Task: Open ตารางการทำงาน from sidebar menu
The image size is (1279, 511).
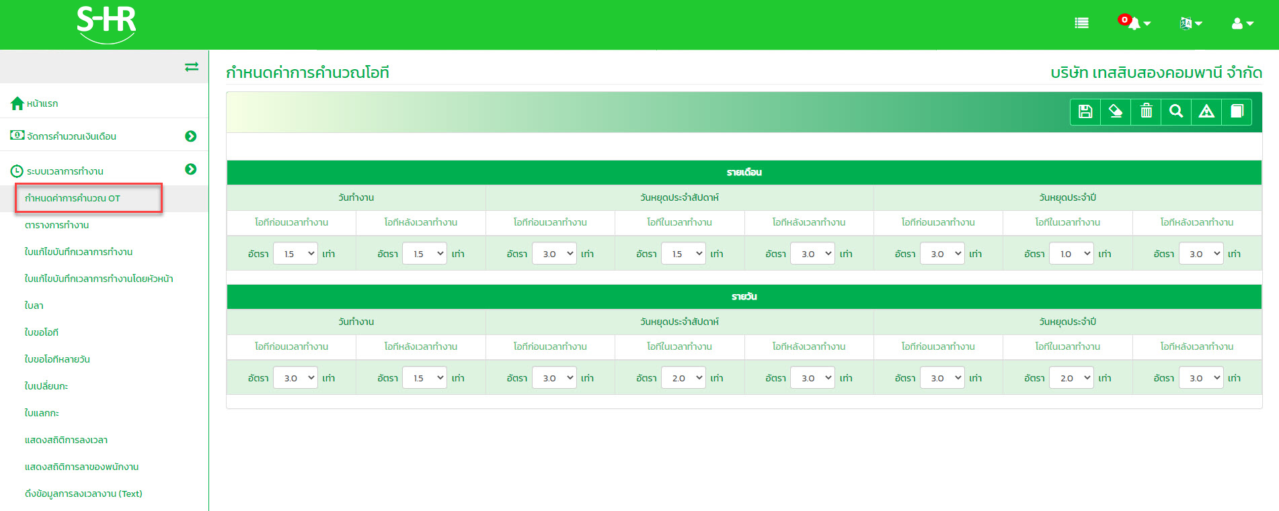Action: point(57,225)
